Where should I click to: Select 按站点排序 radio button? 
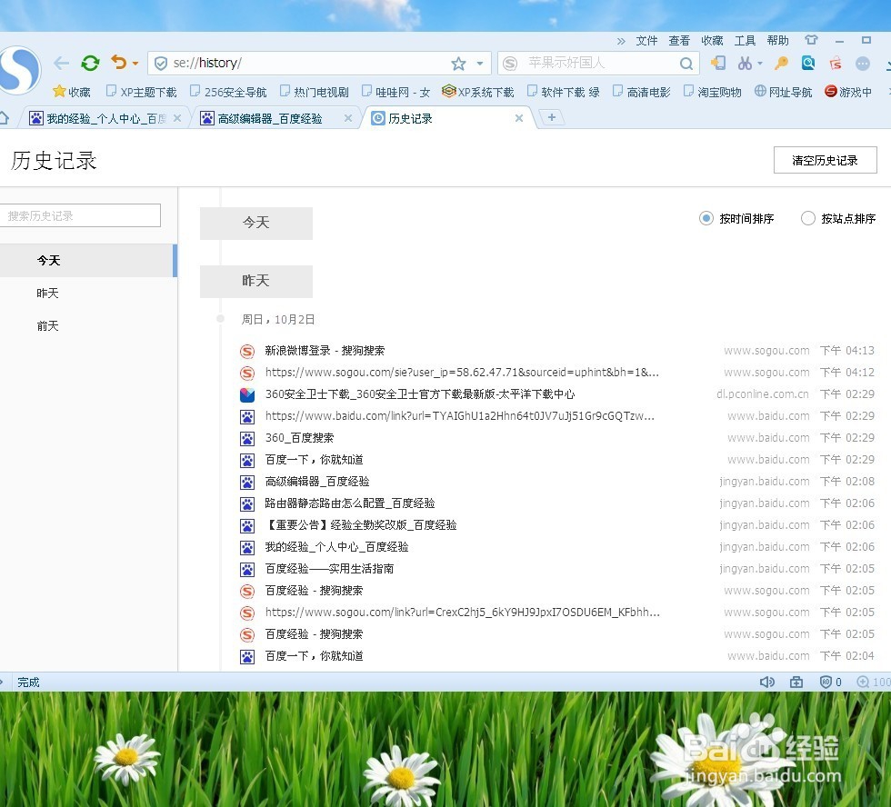808,219
